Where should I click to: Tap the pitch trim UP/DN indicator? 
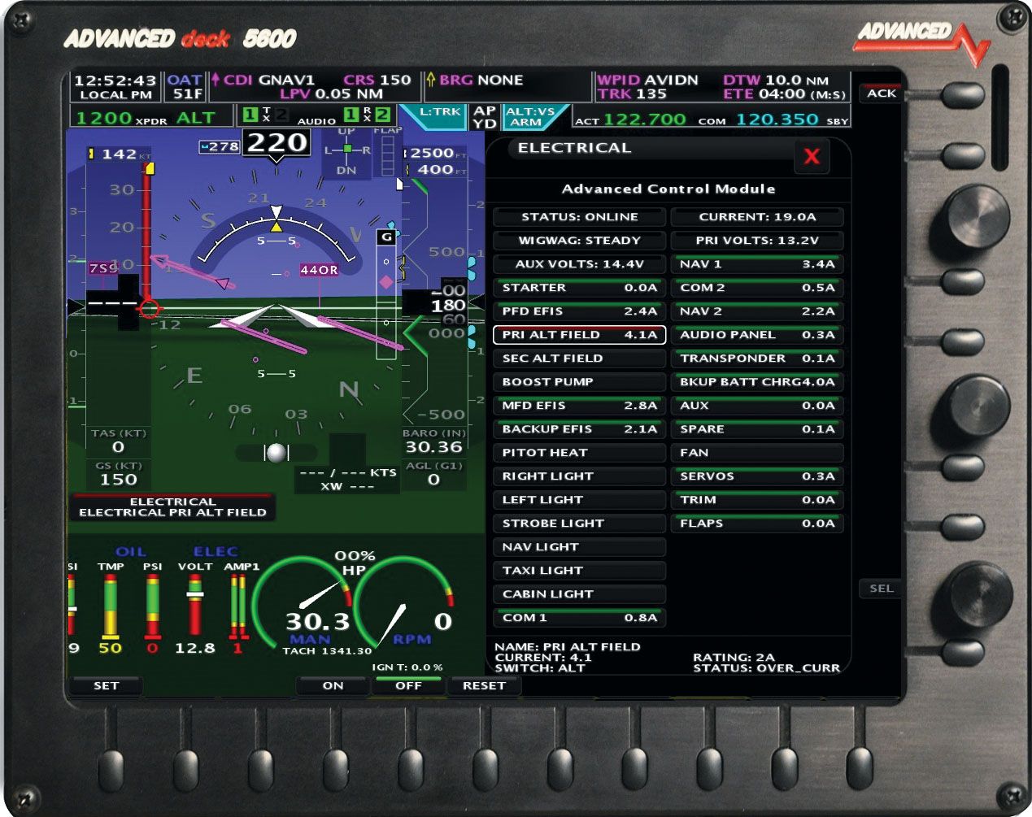347,151
